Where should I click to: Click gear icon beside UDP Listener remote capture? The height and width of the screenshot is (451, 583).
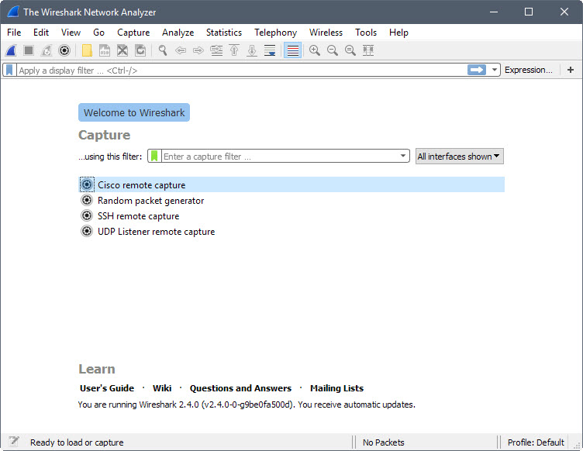[x=87, y=232]
